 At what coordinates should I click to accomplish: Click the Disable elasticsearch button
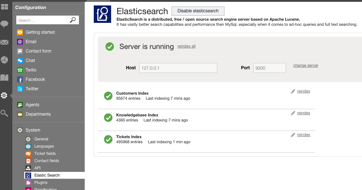tap(198, 11)
